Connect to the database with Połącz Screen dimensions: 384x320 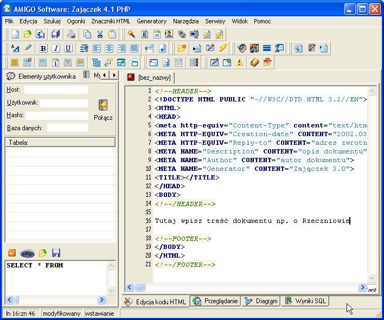(103, 110)
